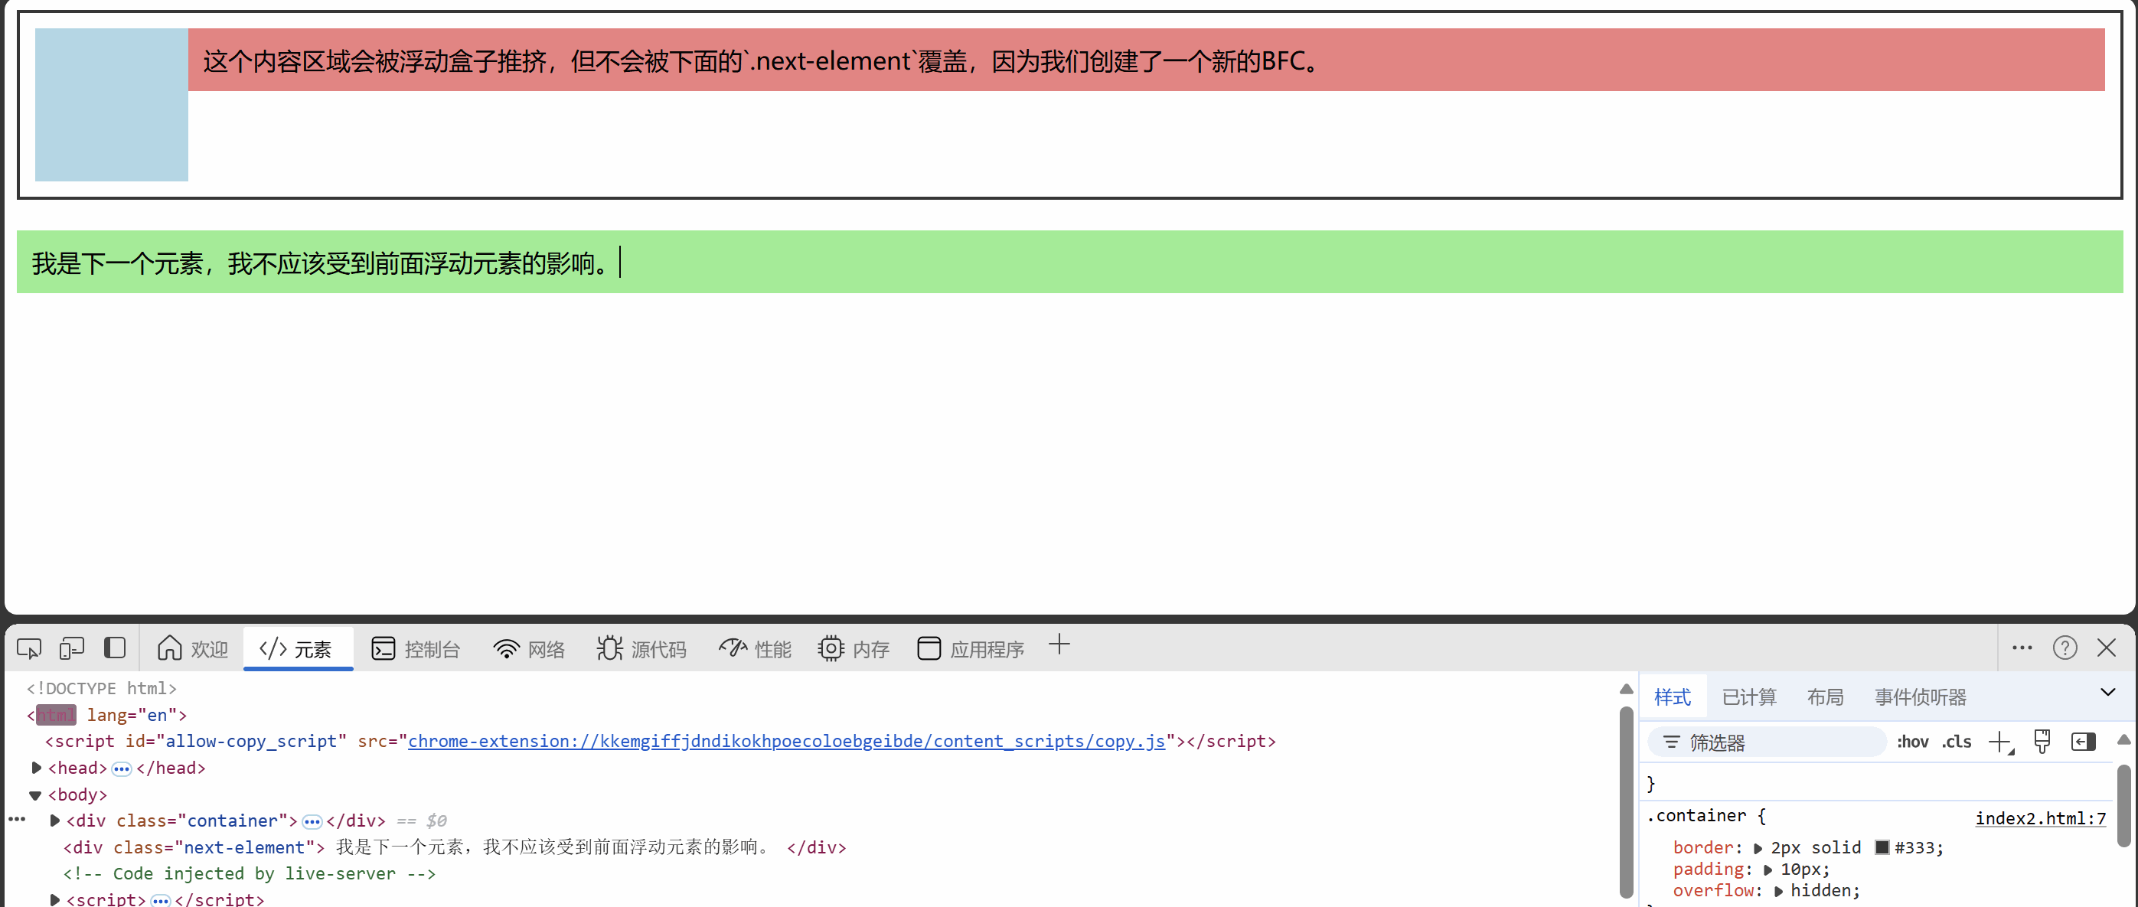
Task: Select the inspect element tool
Action: tap(29, 648)
